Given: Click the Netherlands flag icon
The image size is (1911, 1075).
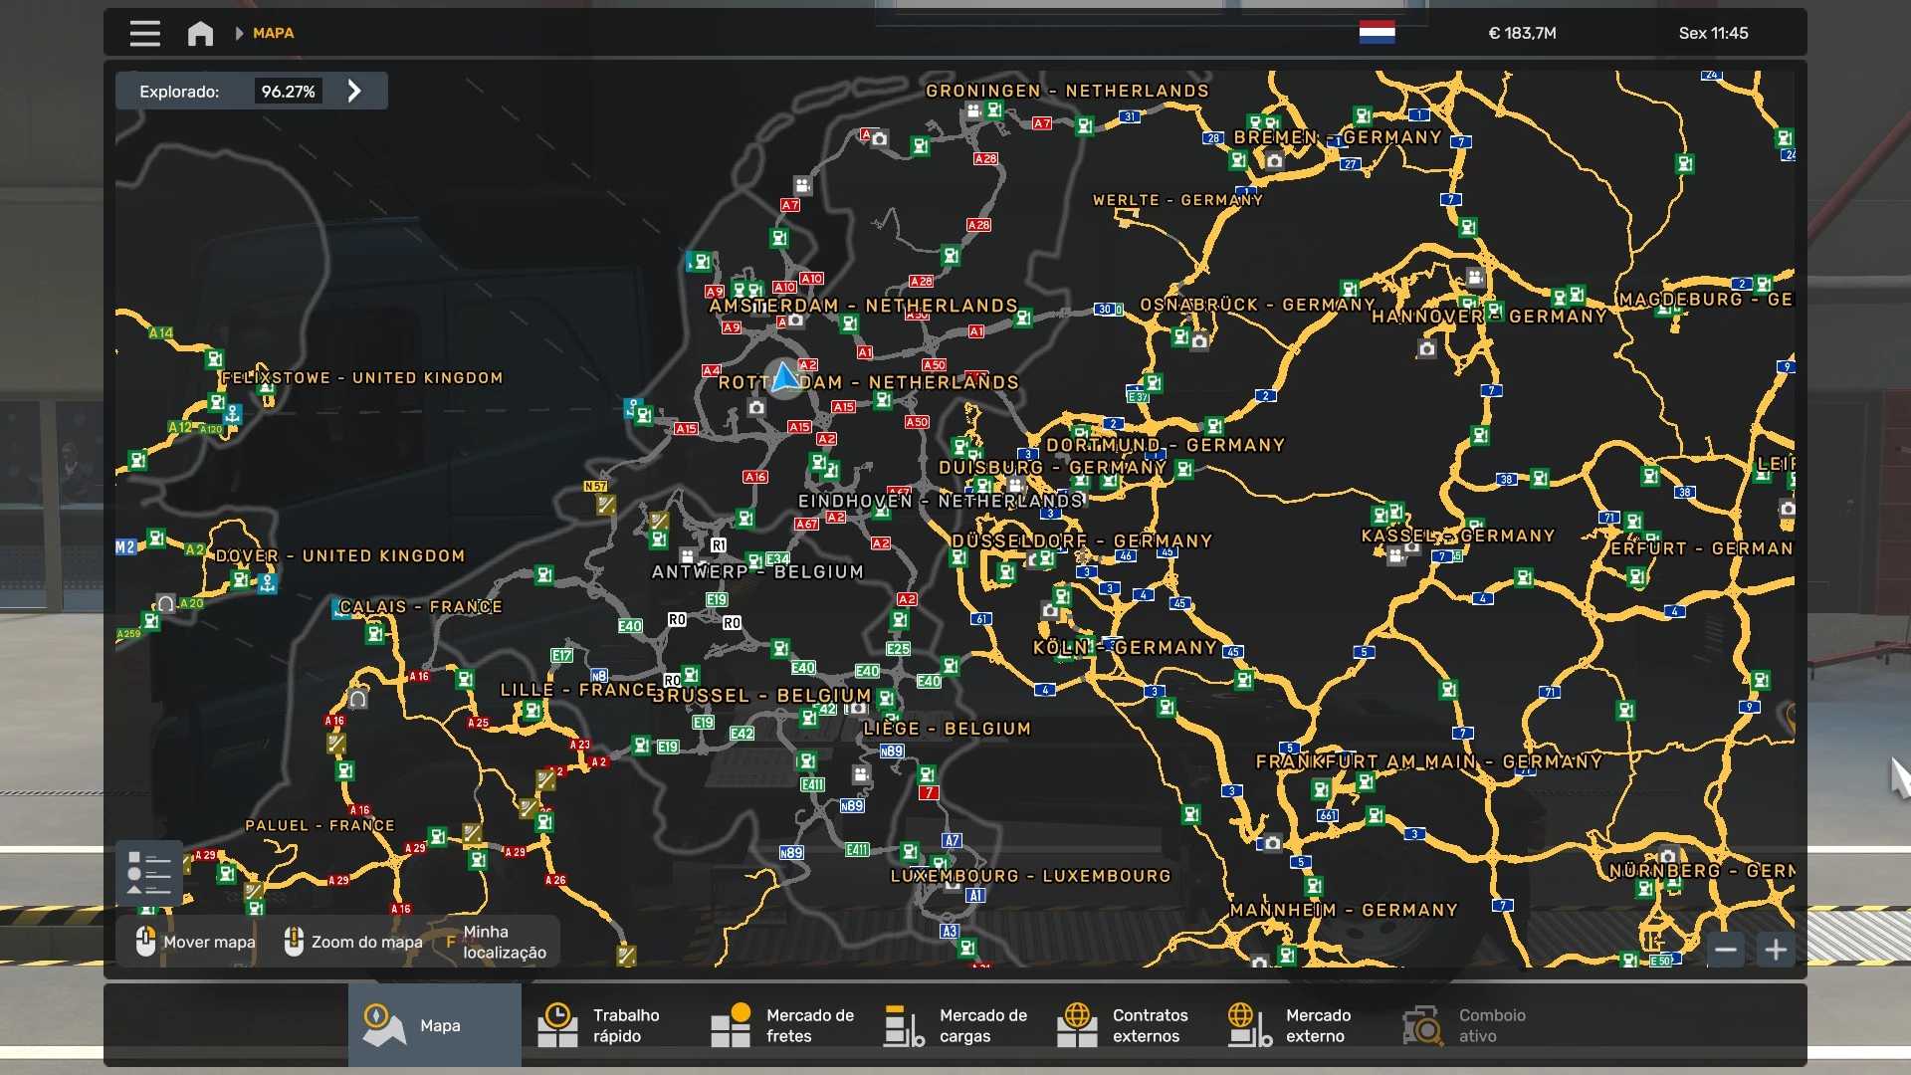Looking at the screenshot, I should 1377,33.
